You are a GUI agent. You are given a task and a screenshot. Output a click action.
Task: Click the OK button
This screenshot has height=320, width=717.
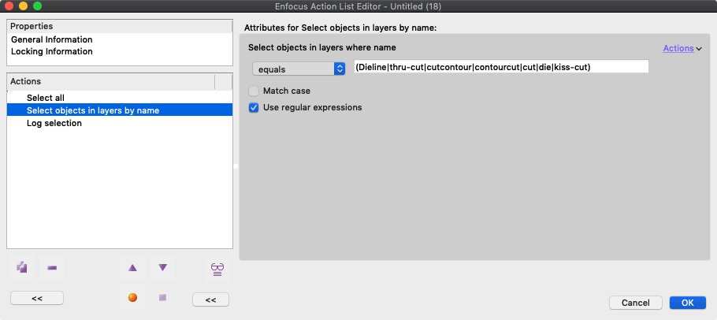point(687,303)
